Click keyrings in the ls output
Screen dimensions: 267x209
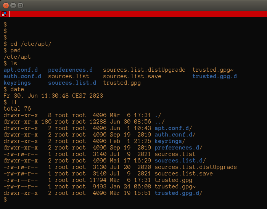pyautogui.click(x=17, y=83)
